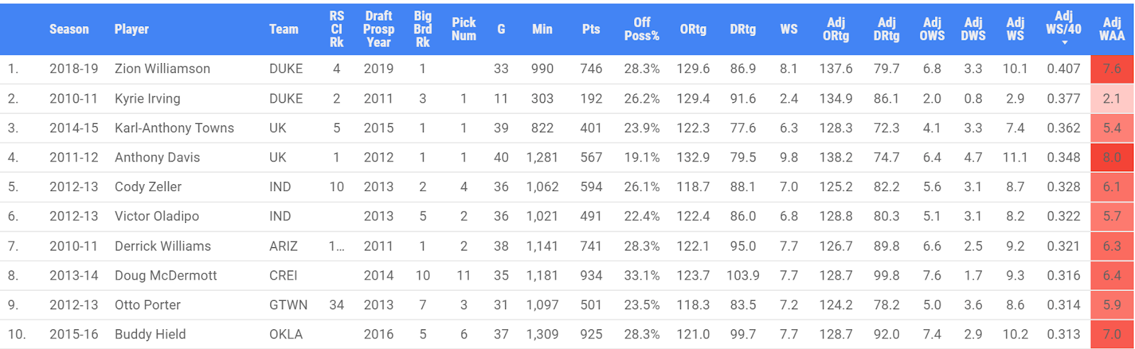The image size is (1135, 349).
Task: Click the ORtg column header
Action: [x=693, y=29]
